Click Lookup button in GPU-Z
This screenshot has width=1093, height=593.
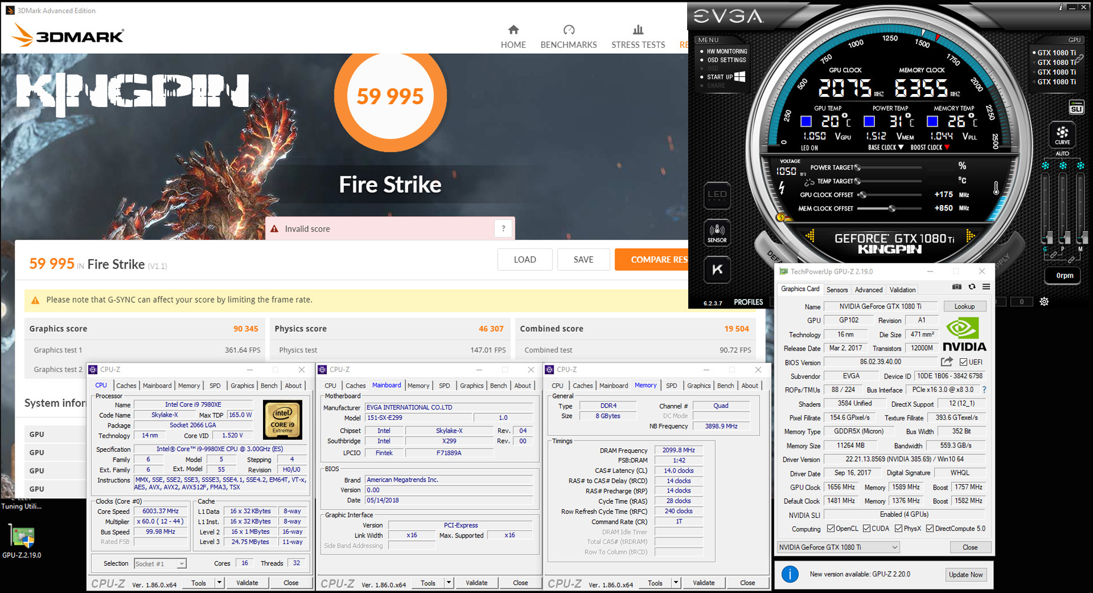coord(964,306)
